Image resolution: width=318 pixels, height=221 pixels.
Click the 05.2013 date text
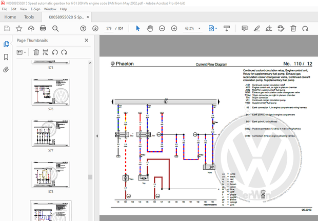pyautogui.click(x=306, y=210)
